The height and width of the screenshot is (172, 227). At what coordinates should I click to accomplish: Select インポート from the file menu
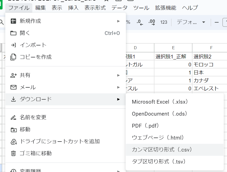point(66,45)
